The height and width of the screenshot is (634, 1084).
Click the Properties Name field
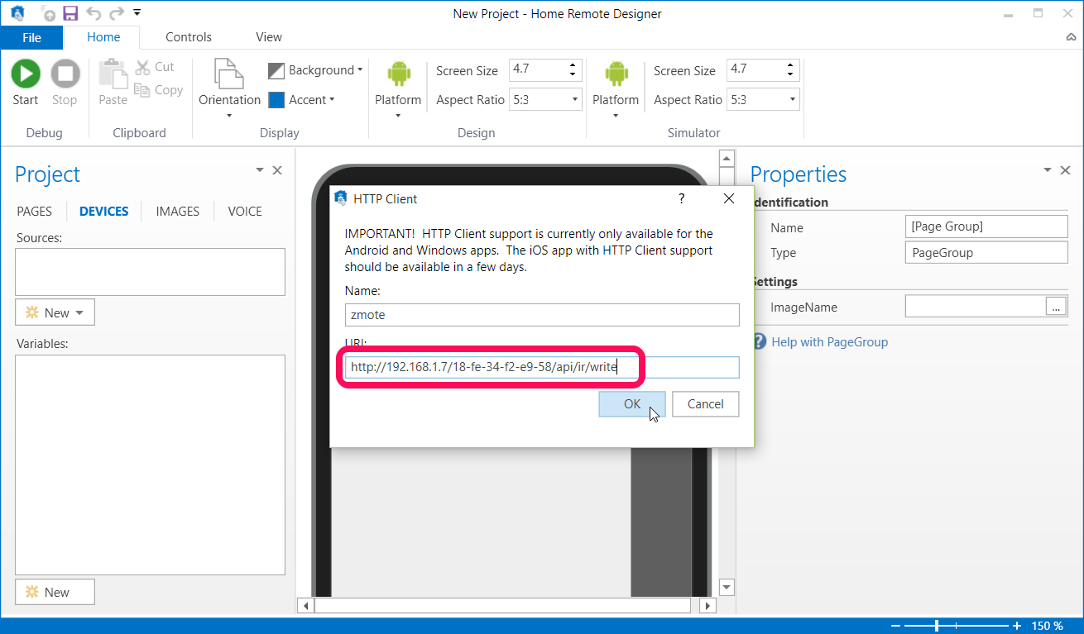pos(986,226)
